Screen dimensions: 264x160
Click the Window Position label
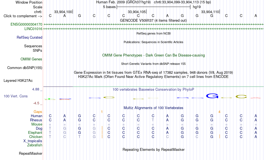point(29,2)
